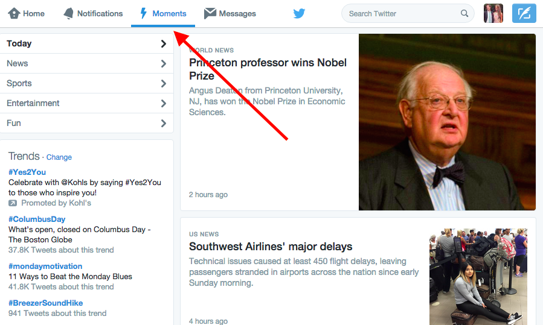Expand the News category chevron
The height and width of the screenshot is (325, 543).
pos(164,64)
